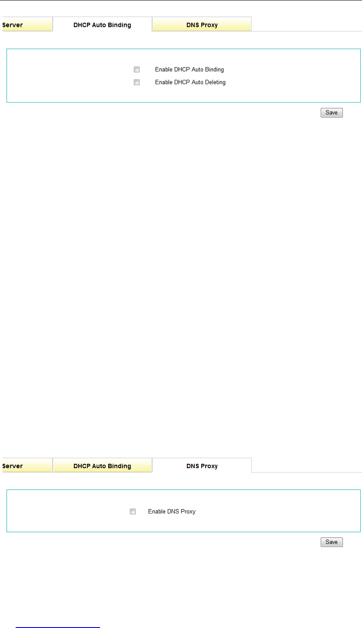Screen dimensions: 362x628
Task: Select the active white DHCP Auto Binding tab
Action: (102, 24)
